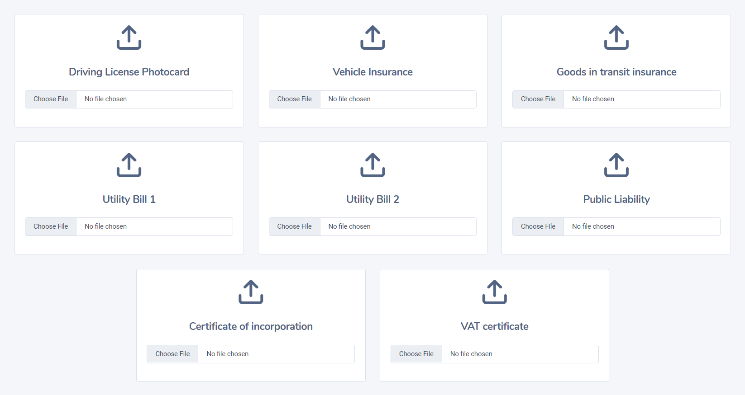Click upload icon above Driving License Photocard

129,38
